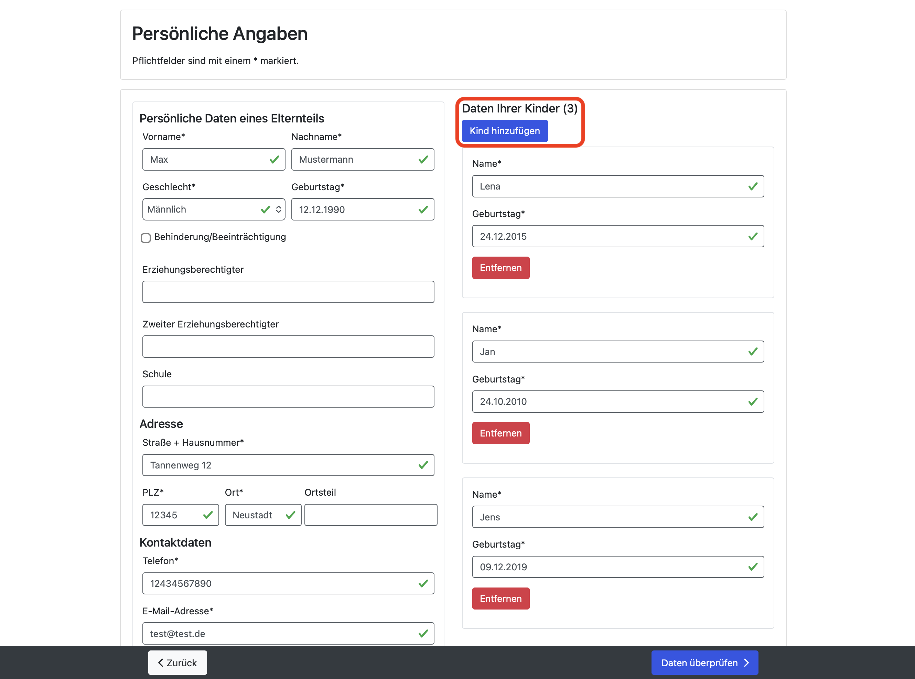Remove child Lena with Entfernen

[x=500, y=268]
